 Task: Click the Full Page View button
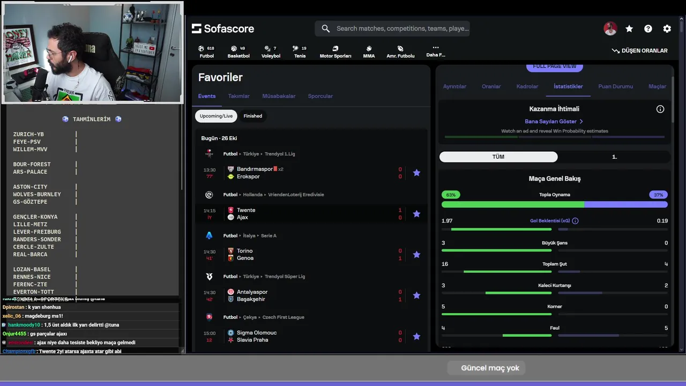555,66
